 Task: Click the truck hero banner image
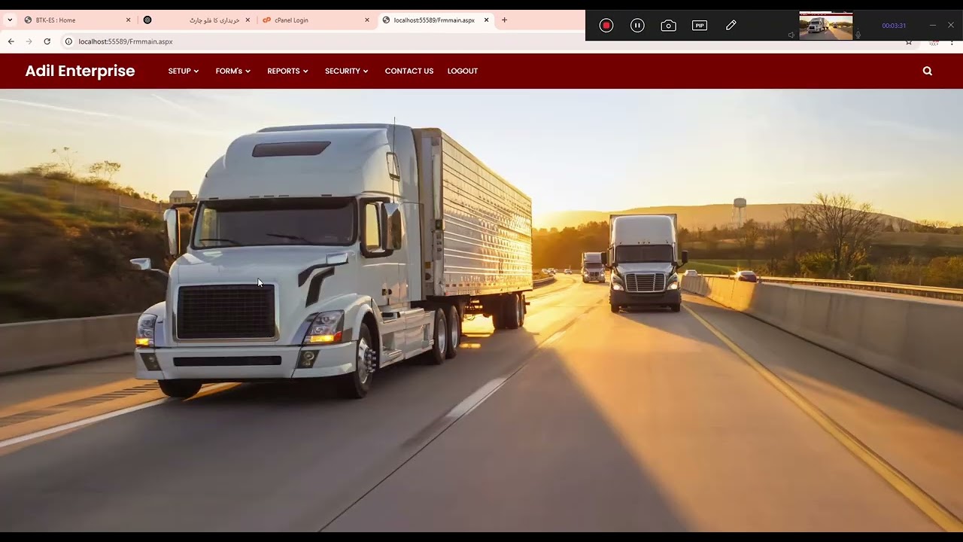tap(481, 310)
